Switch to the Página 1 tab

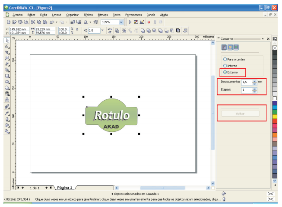point(65,188)
